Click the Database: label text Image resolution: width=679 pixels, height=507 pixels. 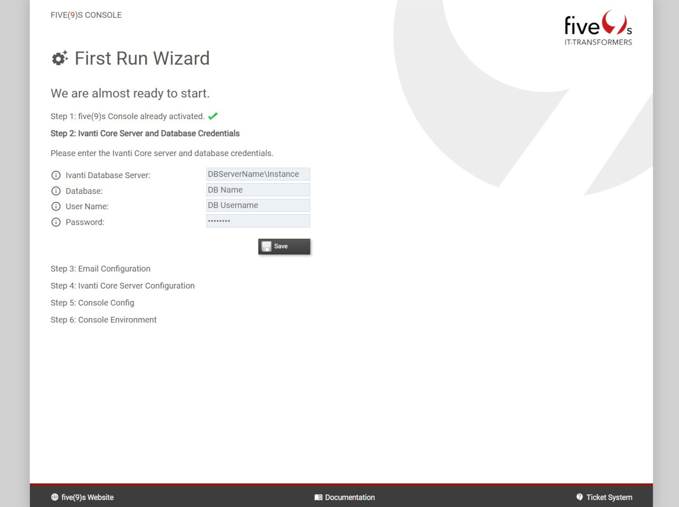click(84, 191)
